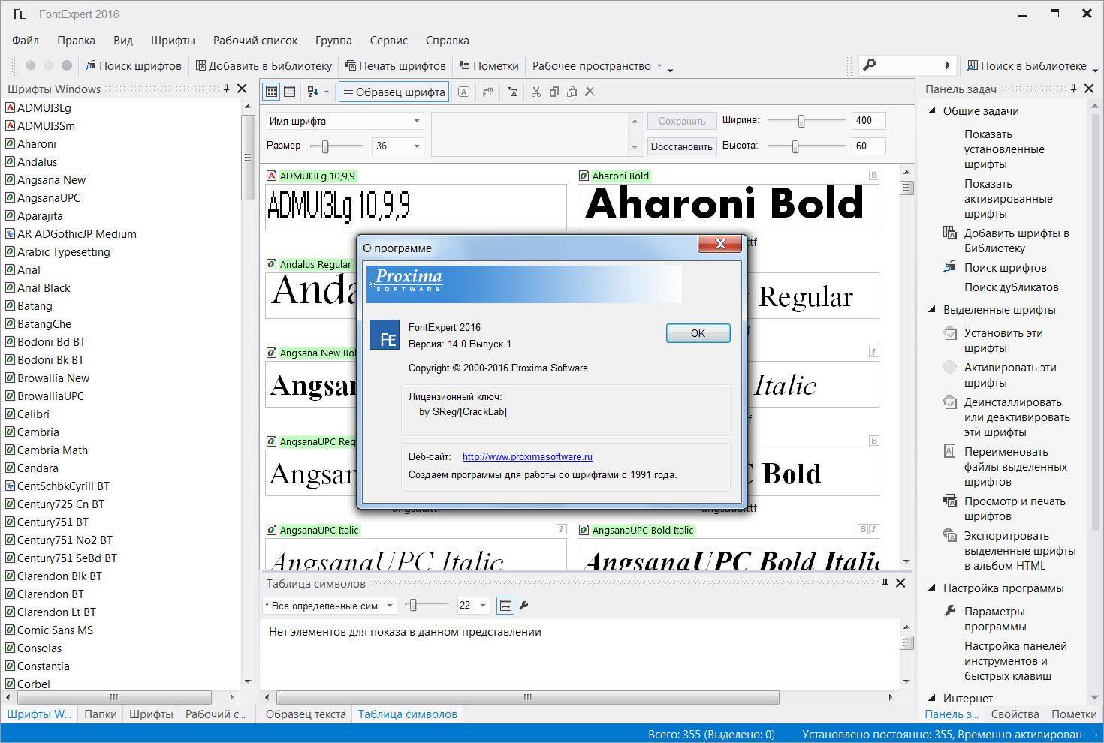Viewport: 1104px width, 743px height.
Task: Open character table settings wrench icon
Action: 523,605
